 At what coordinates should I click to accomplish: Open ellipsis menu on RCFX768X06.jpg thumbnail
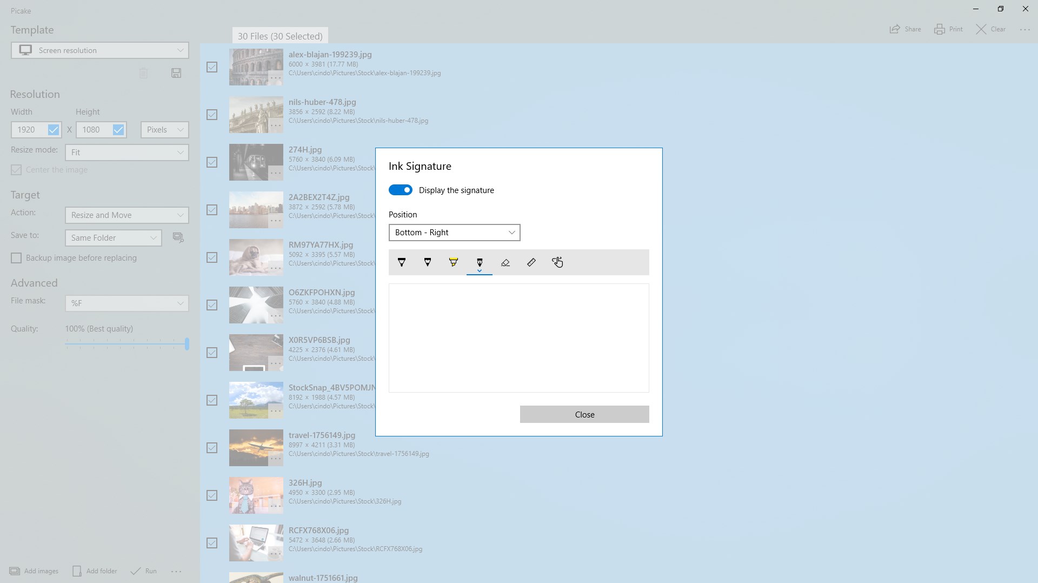click(x=276, y=554)
